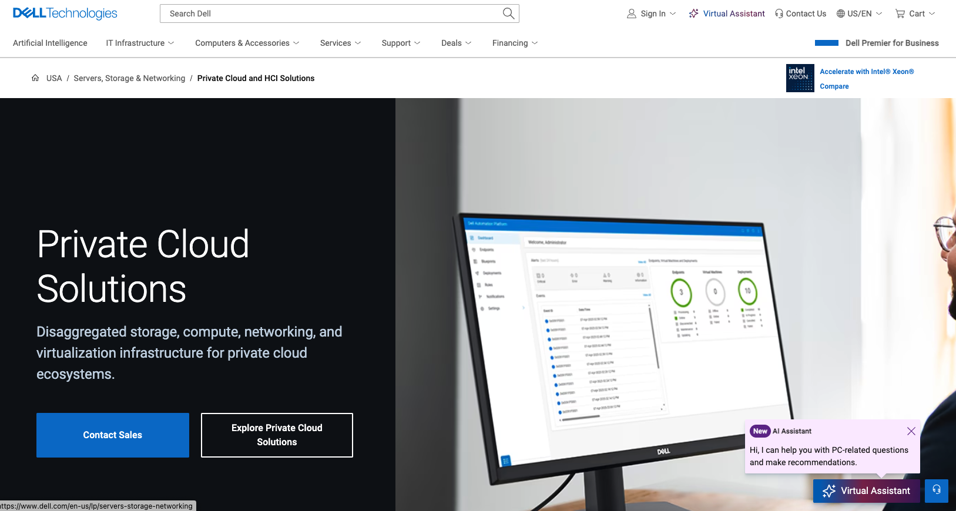Image resolution: width=956 pixels, height=511 pixels.
Task: Click the Contact Sales button
Action: 113,435
